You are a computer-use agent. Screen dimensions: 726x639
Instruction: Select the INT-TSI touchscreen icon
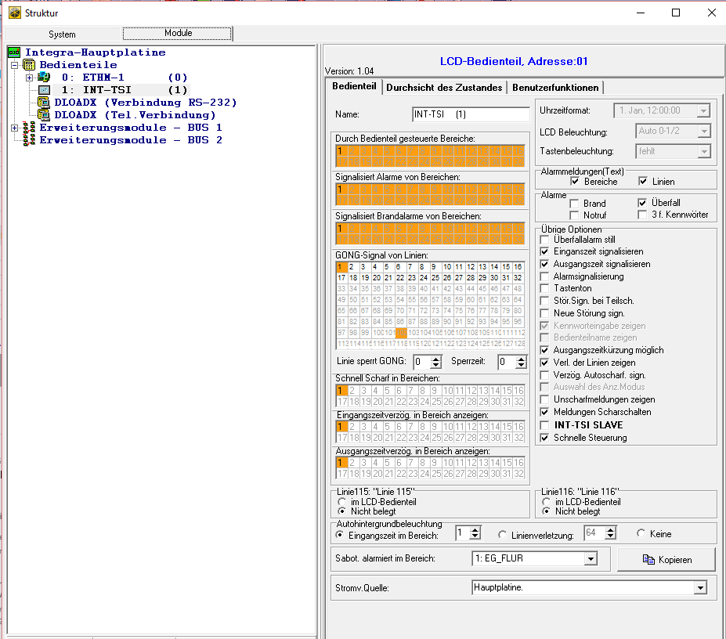(x=44, y=90)
